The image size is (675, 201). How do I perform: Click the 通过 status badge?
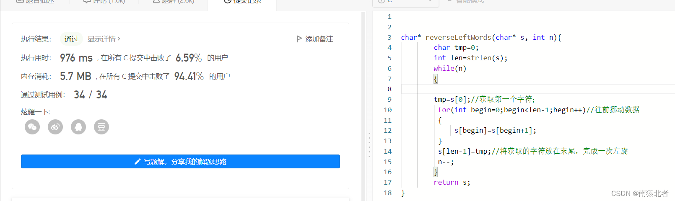coord(71,39)
